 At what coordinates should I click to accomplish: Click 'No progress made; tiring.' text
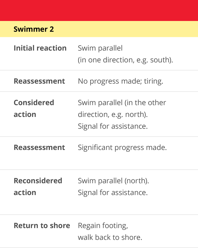point(120,81)
